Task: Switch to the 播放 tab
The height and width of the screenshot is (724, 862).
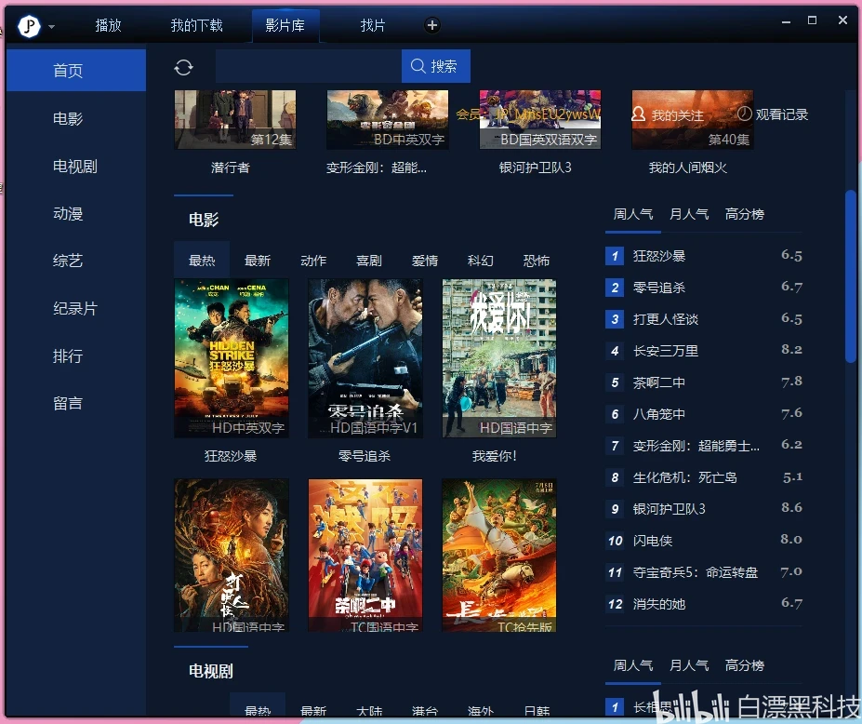Action: coord(108,25)
